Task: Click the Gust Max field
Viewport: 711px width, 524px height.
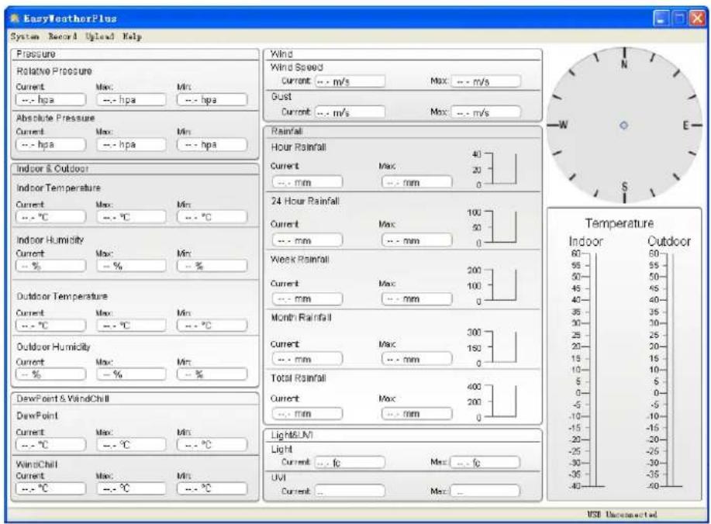Action: click(x=486, y=112)
